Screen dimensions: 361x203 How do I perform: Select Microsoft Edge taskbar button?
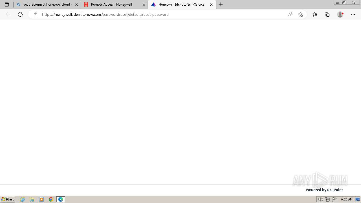coord(61,199)
